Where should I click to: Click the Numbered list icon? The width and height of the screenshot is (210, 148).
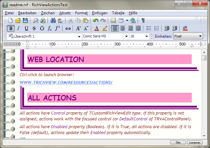156,28
